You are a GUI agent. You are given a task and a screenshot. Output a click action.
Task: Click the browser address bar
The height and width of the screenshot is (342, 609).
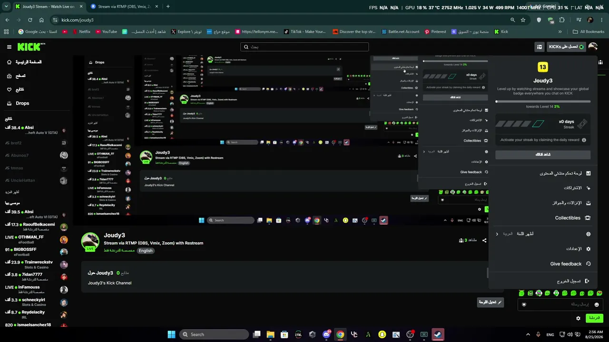(281, 20)
